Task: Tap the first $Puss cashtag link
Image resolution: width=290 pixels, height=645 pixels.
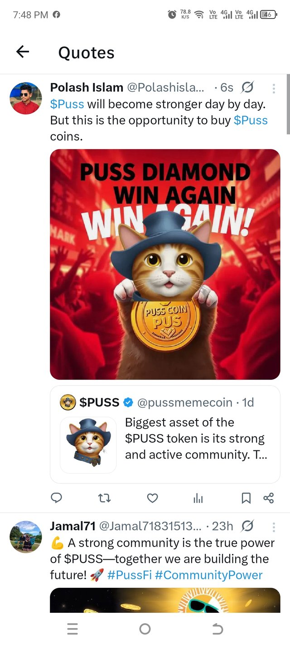Action: [67, 104]
